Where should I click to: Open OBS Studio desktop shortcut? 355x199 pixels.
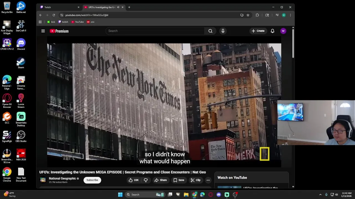pyautogui.click(x=21, y=137)
